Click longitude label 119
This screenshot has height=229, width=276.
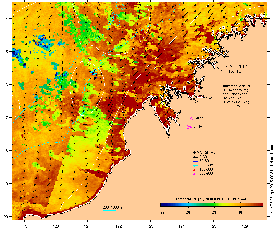point(24,226)
